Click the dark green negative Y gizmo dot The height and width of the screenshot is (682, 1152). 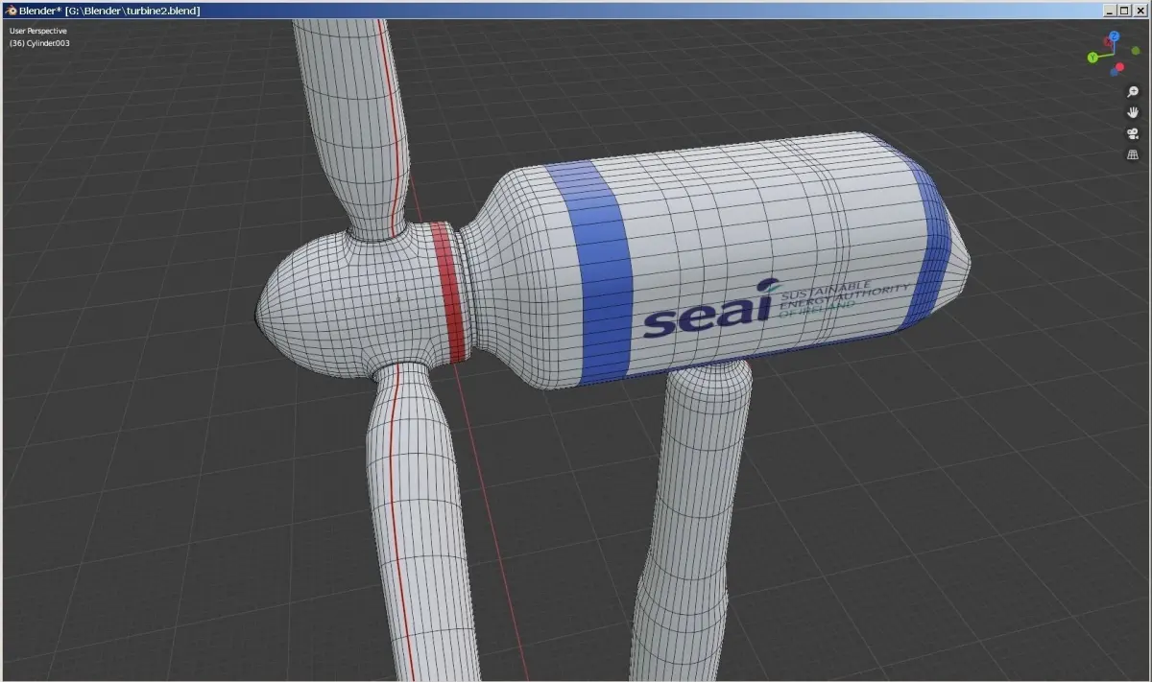coord(1135,53)
